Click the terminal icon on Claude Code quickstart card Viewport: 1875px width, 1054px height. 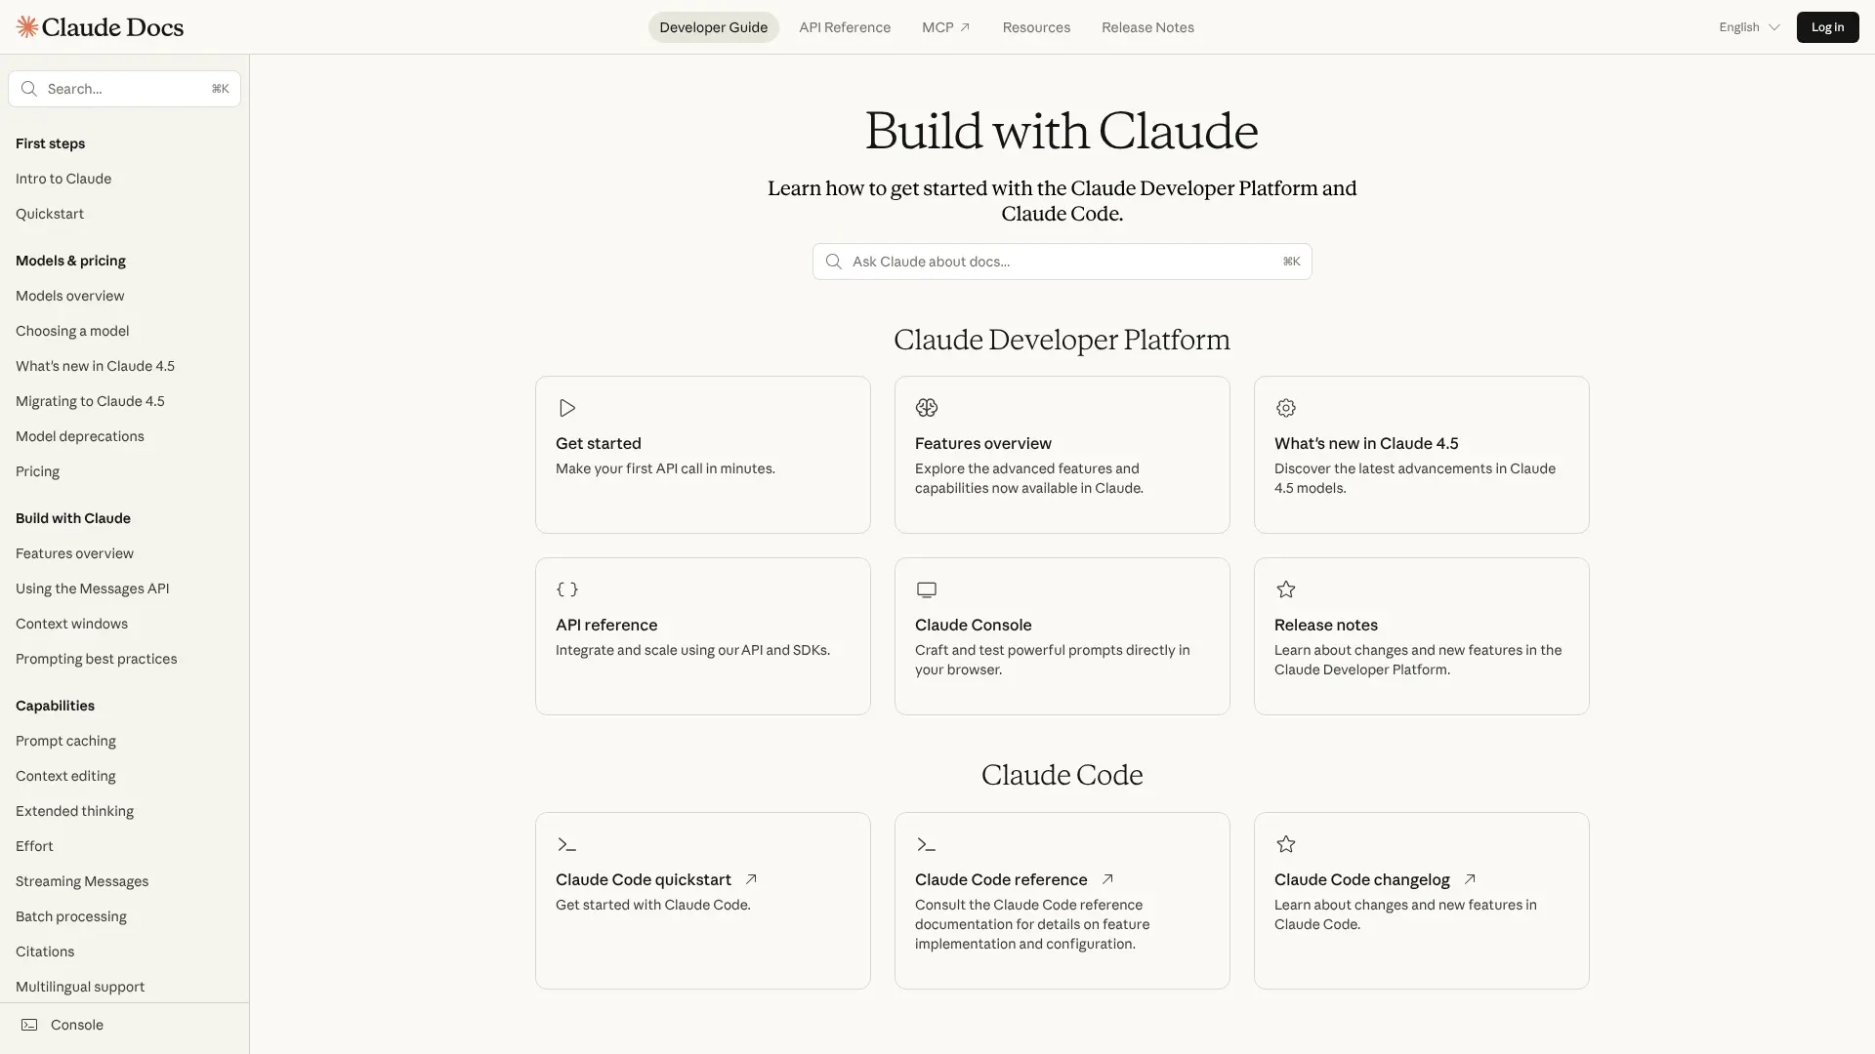[x=566, y=844]
